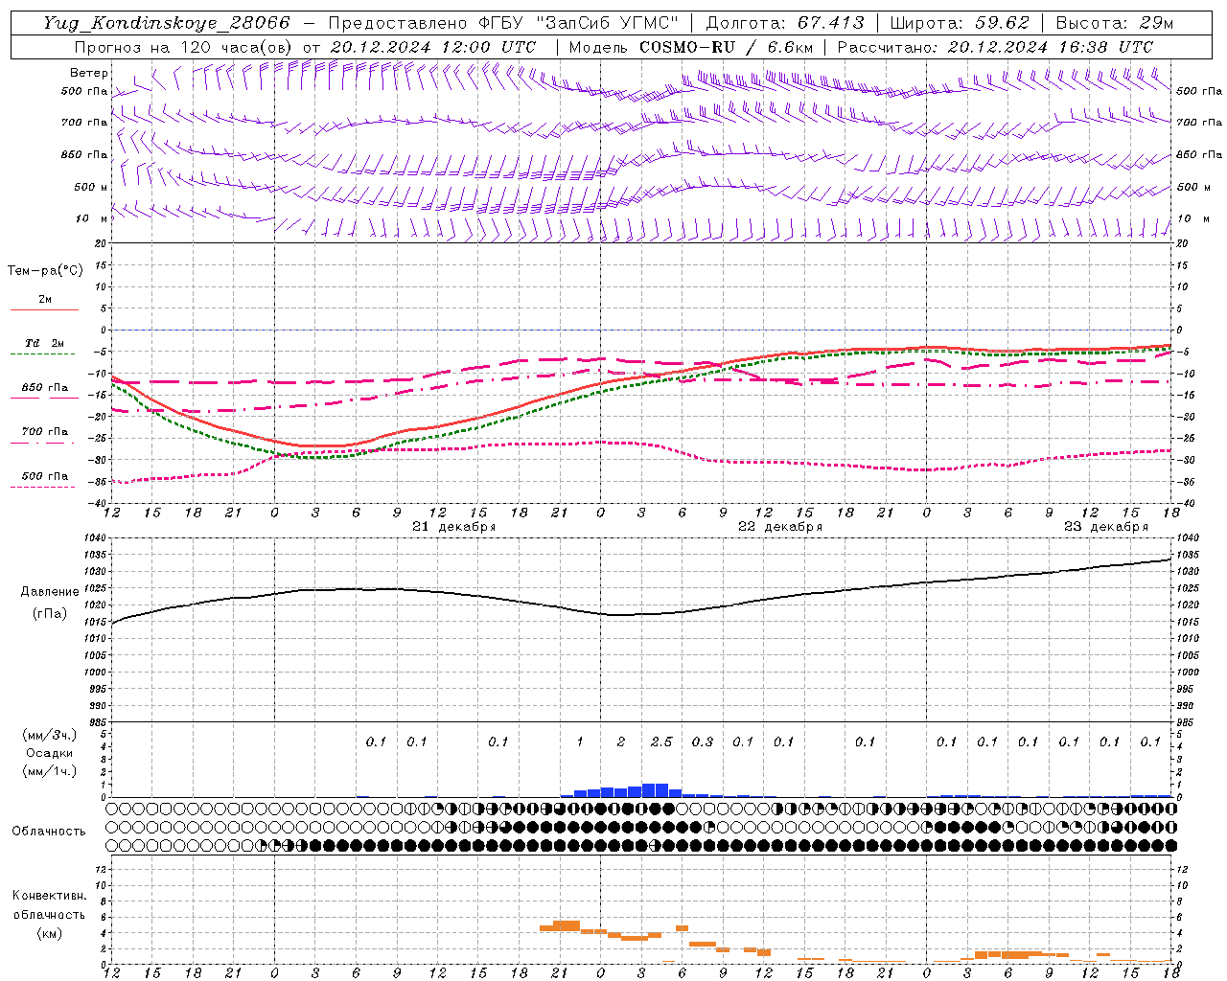This screenshot has width=1227, height=981.
Task: Click the (км) units label
Action: click(49, 933)
